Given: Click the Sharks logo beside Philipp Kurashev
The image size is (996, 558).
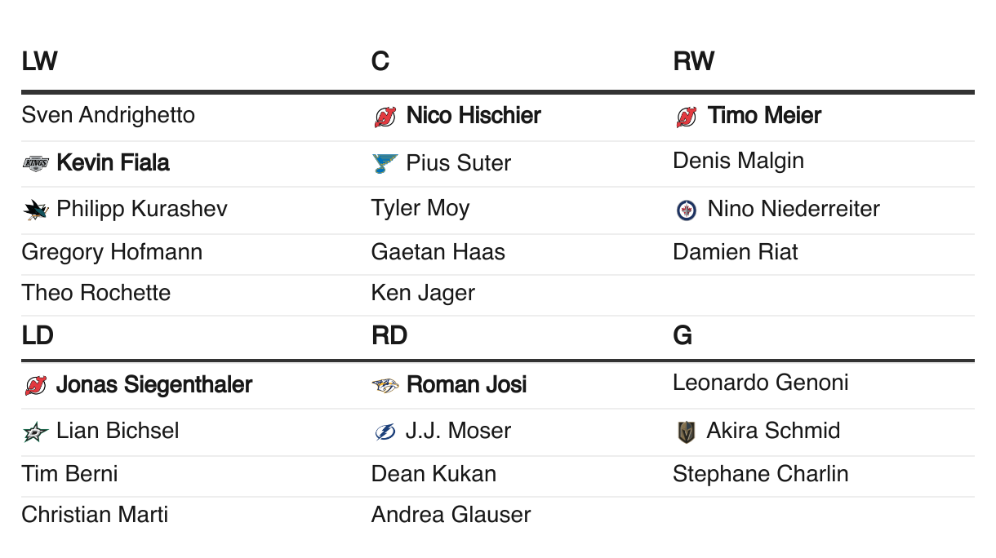Looking at the screenshot, I should point(36,210).
